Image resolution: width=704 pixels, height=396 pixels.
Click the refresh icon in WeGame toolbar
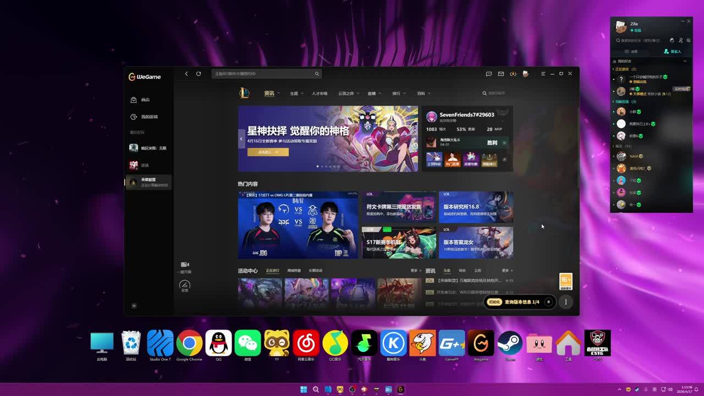(199, 74)
